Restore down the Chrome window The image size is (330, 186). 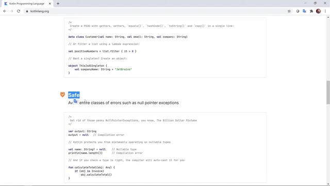coord(315,3)
